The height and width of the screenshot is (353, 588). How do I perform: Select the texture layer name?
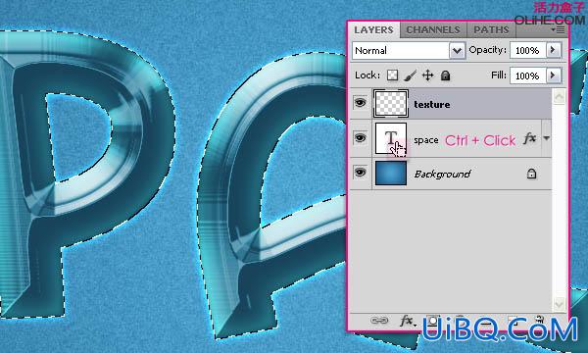pyautogui.click(x=431, y=104)
